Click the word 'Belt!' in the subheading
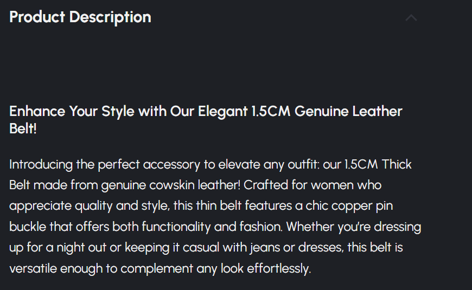472x290 pixels. click(23, 129)
